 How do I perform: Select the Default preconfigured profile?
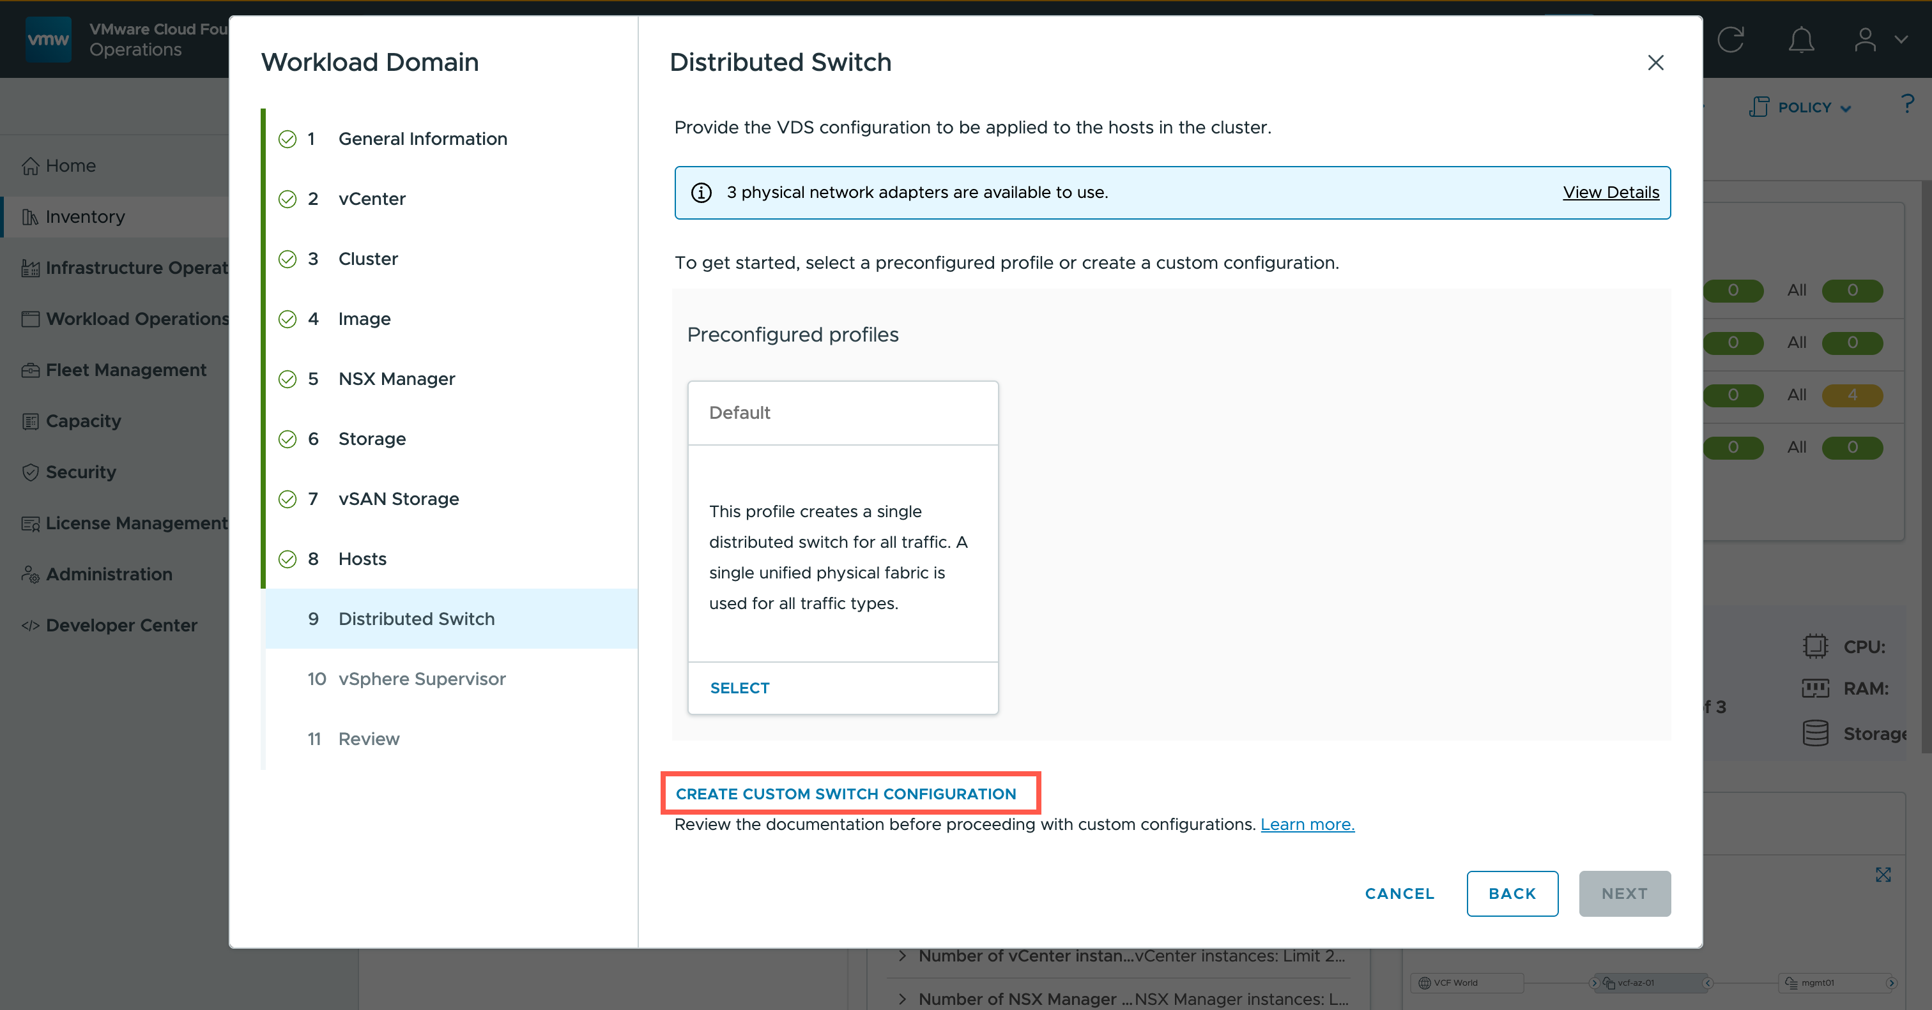point(739,688)
